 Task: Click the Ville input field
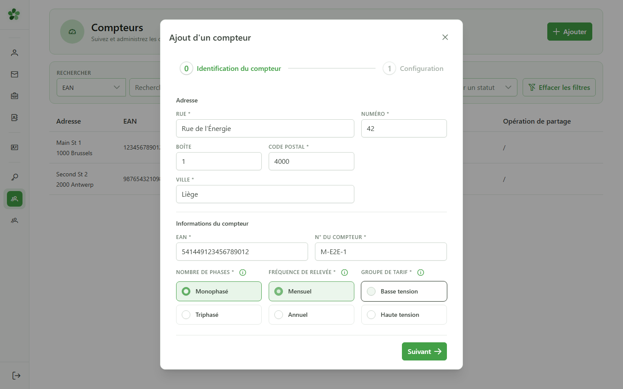coord(265,194)
